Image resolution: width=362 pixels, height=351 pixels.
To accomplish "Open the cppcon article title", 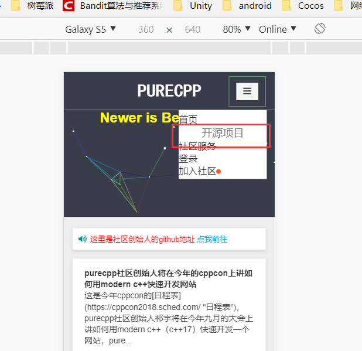I will point(168,278).
